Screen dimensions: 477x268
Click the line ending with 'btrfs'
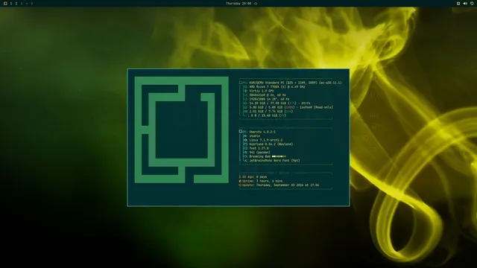click(280, 103)
